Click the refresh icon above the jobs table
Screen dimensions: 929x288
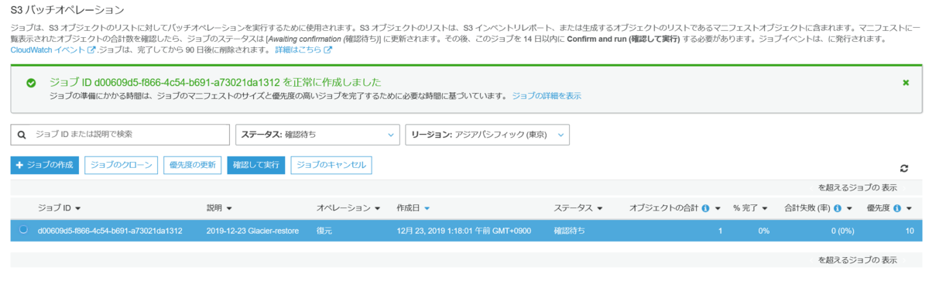tap(903, 168)
